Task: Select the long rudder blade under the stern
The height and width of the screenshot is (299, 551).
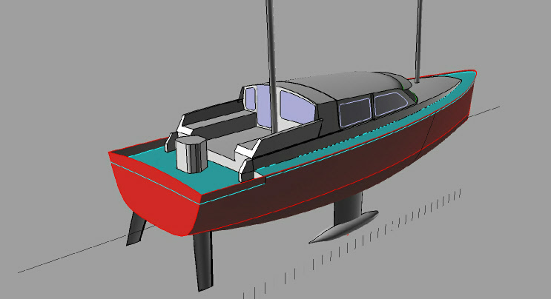Action: (x=203, y=260)
